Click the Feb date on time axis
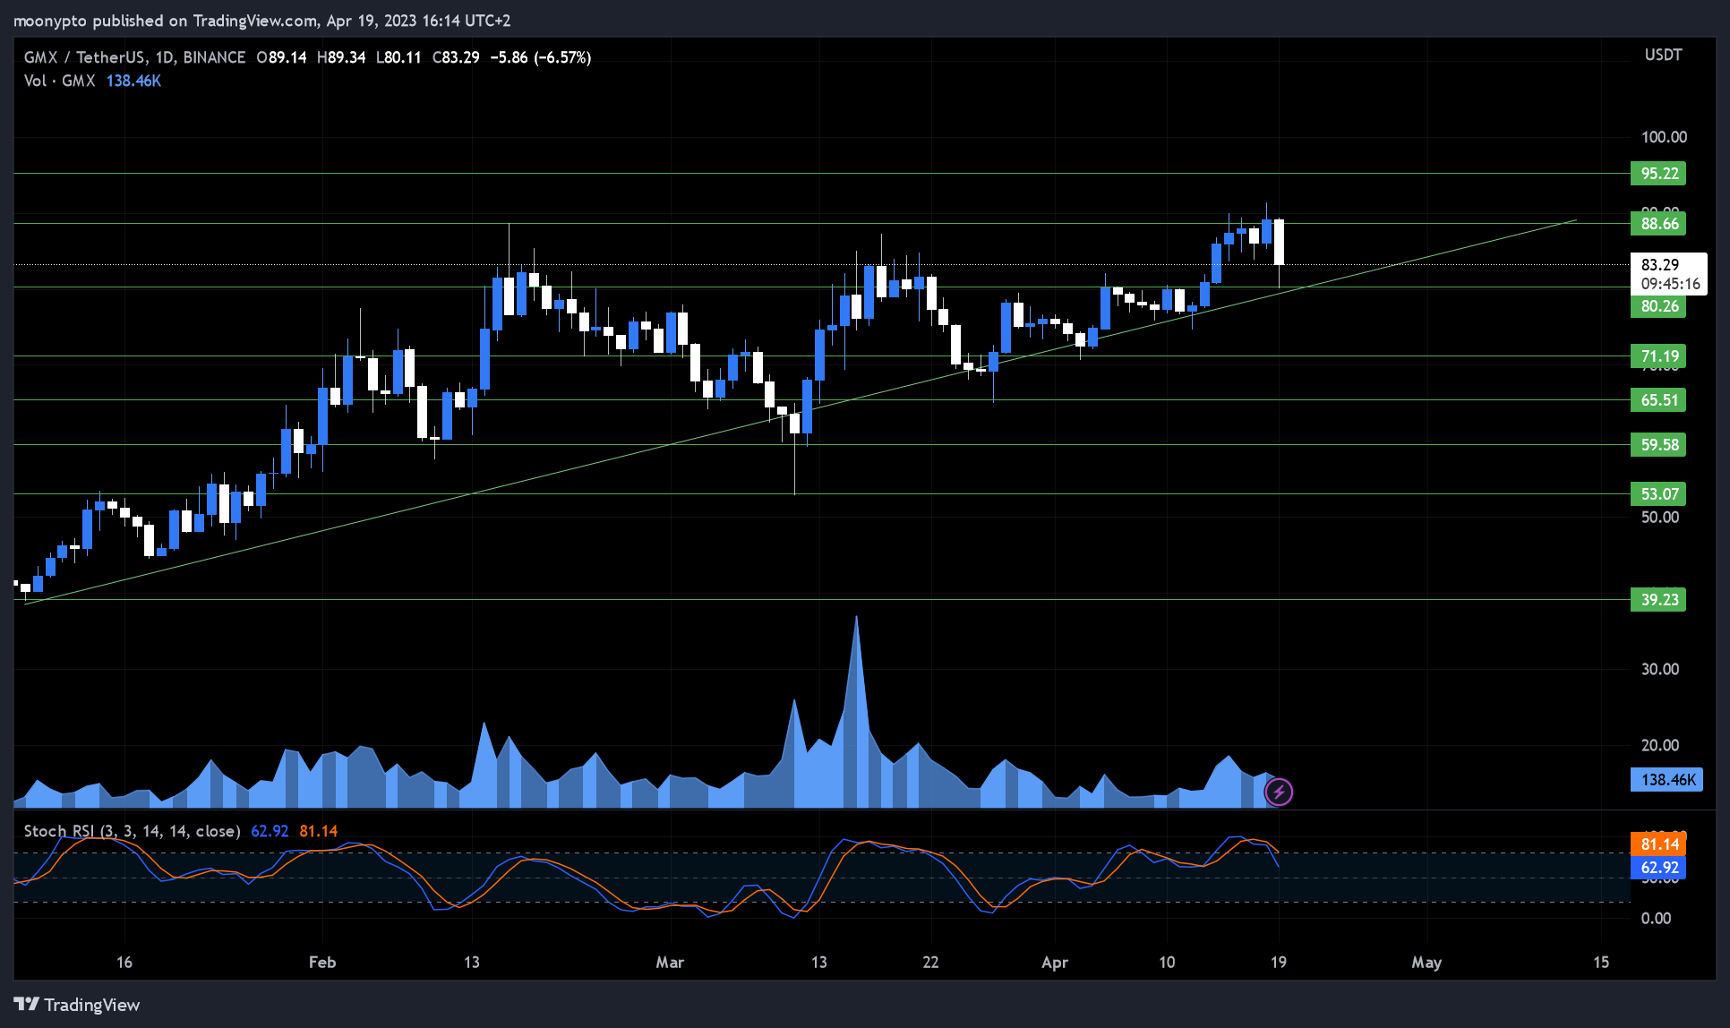1730x1028 pixels. click(x=321, y=962)
